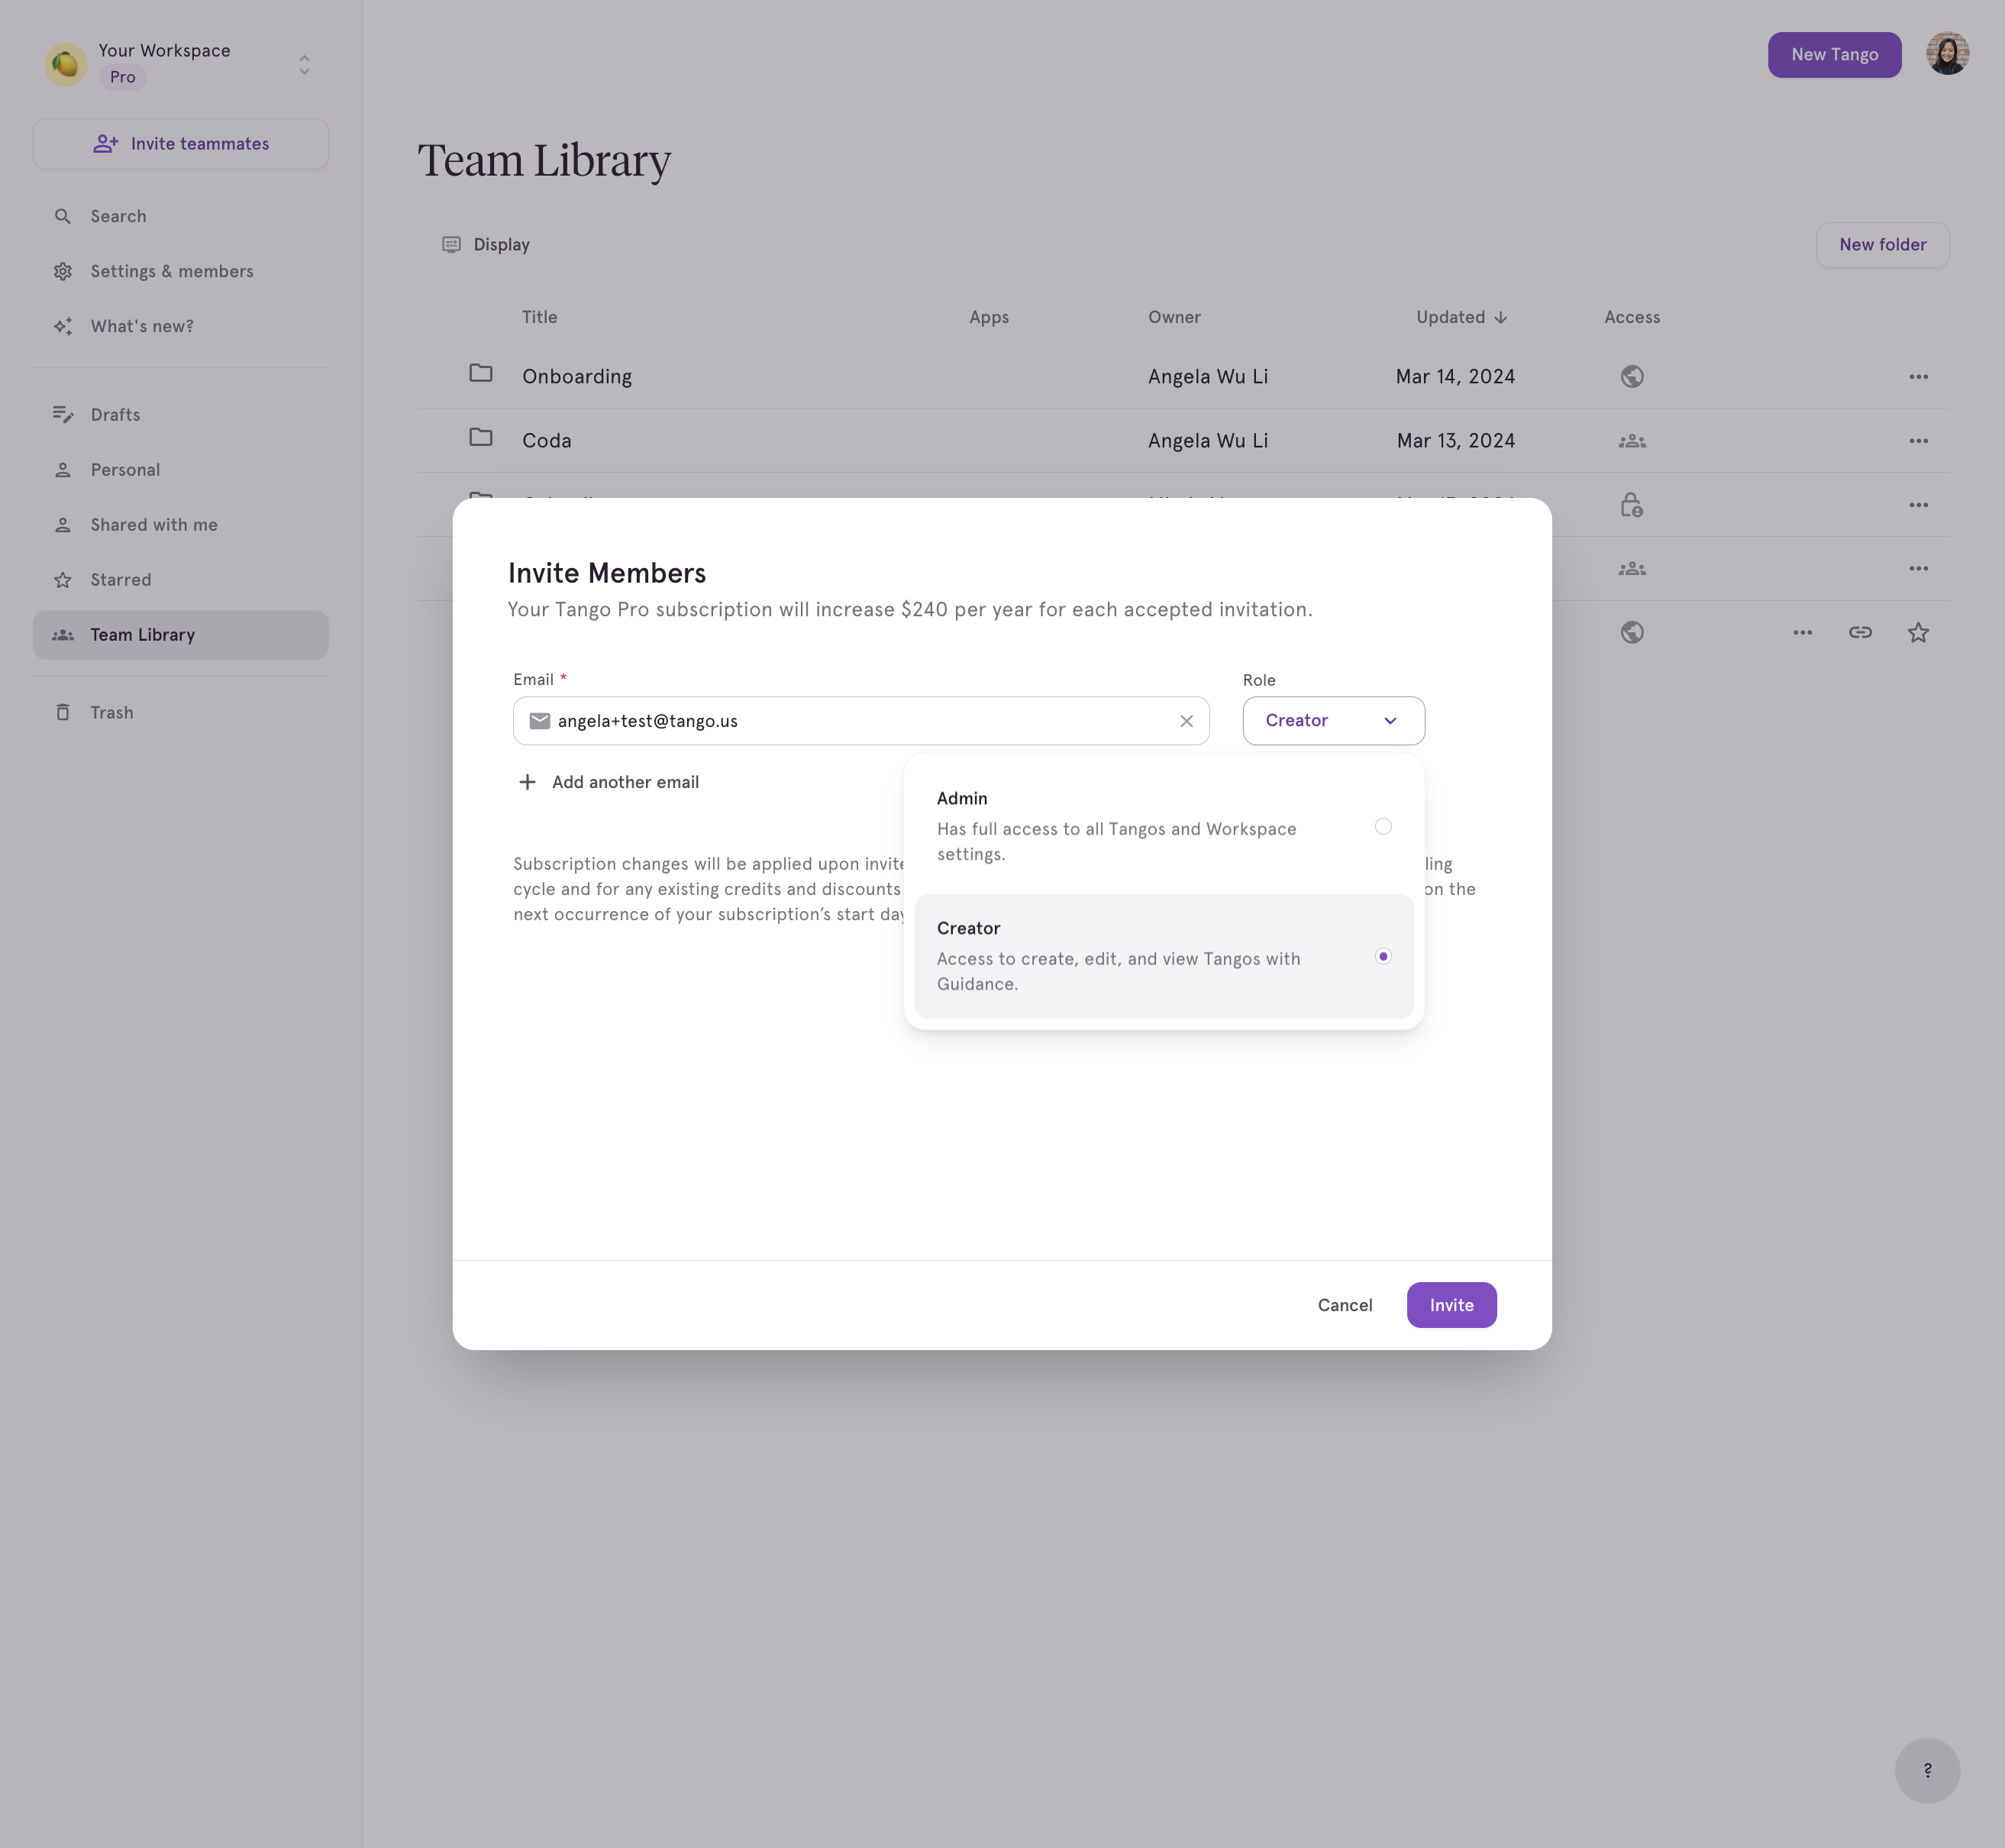This screenshot has height=1848, width=2005.
Task: Open the help question mark button
Action: click(x=1927, y=1770)
